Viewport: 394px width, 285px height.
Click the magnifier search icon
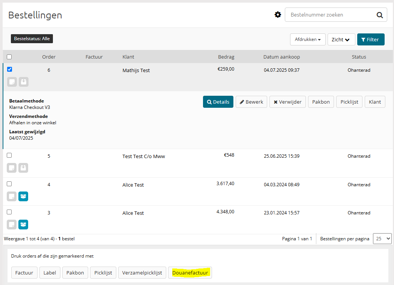tap(380, 15)
